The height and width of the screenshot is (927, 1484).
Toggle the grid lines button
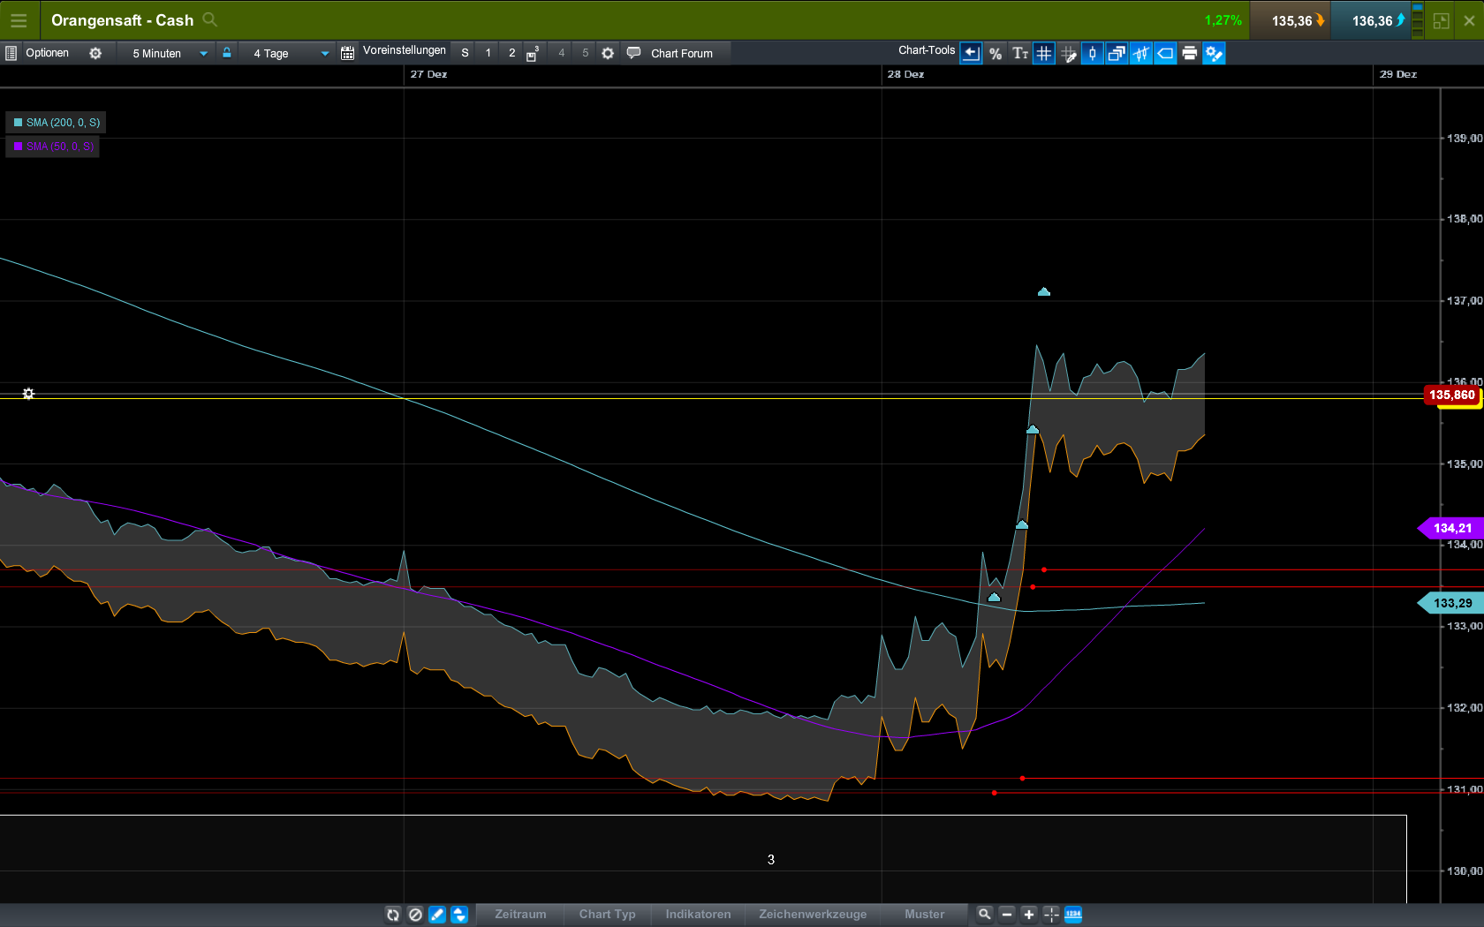click(1043, 54)
